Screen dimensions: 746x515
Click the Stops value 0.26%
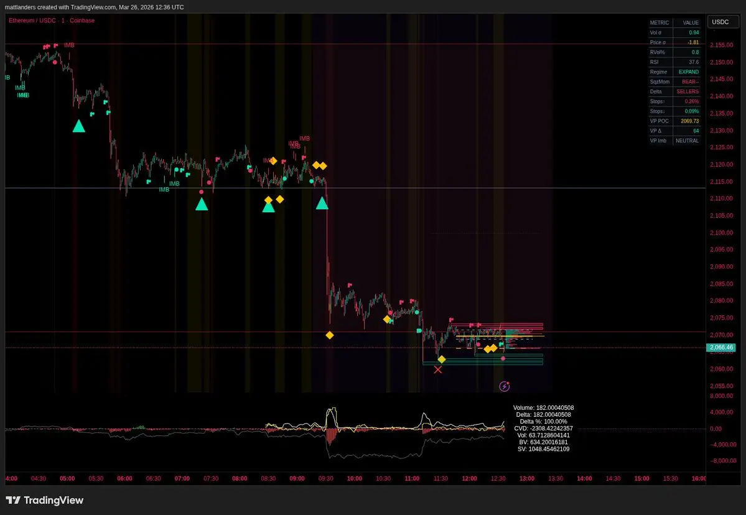coord(692,101)
